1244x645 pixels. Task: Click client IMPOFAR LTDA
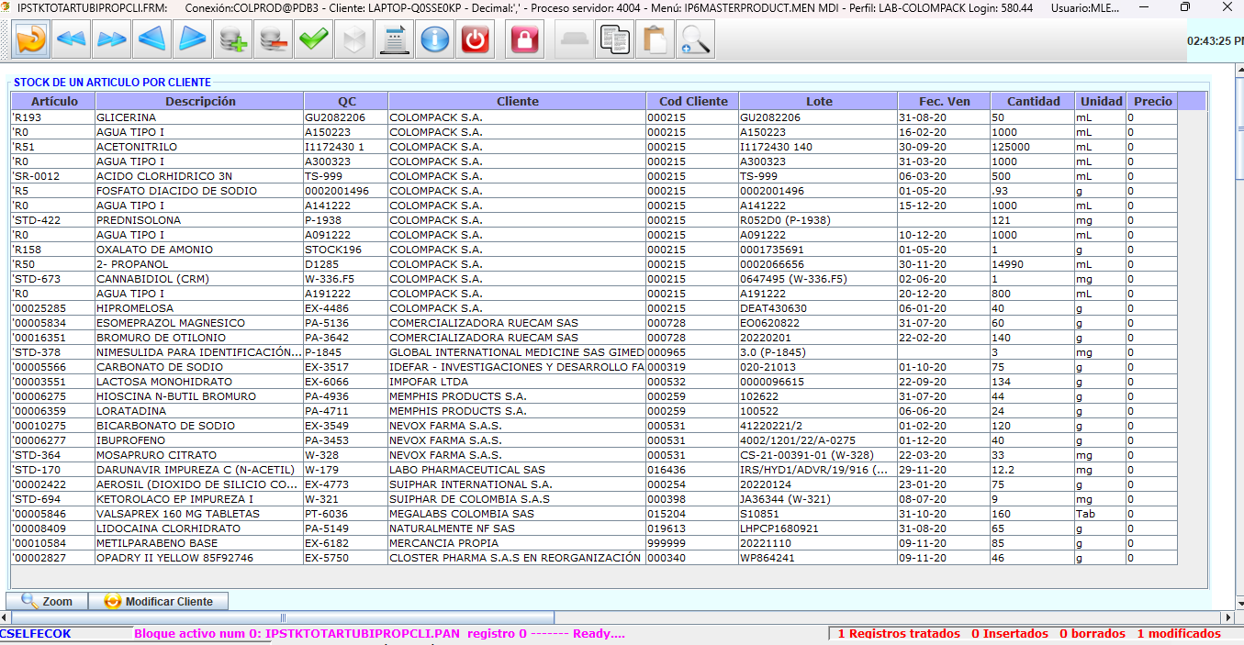pos(517,382)
